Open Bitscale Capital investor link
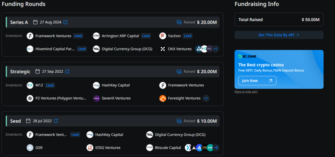Screen dimensions: 335x157 coord(168,148)
